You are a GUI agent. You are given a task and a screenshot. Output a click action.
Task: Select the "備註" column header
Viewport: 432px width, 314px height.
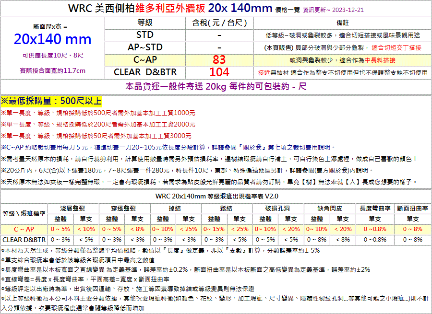[342, 23]
